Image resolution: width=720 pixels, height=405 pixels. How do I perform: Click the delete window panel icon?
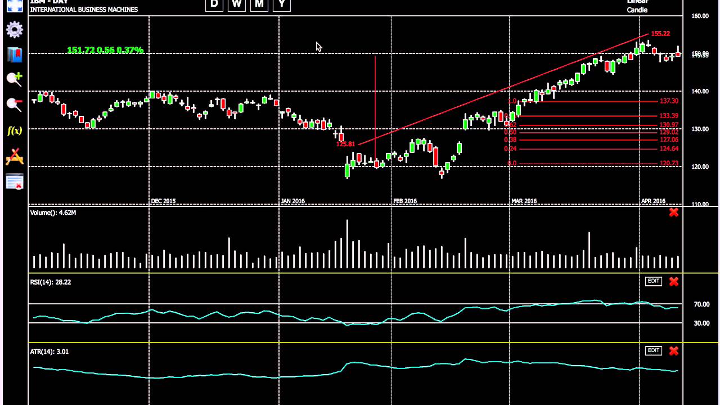[15, 181]
